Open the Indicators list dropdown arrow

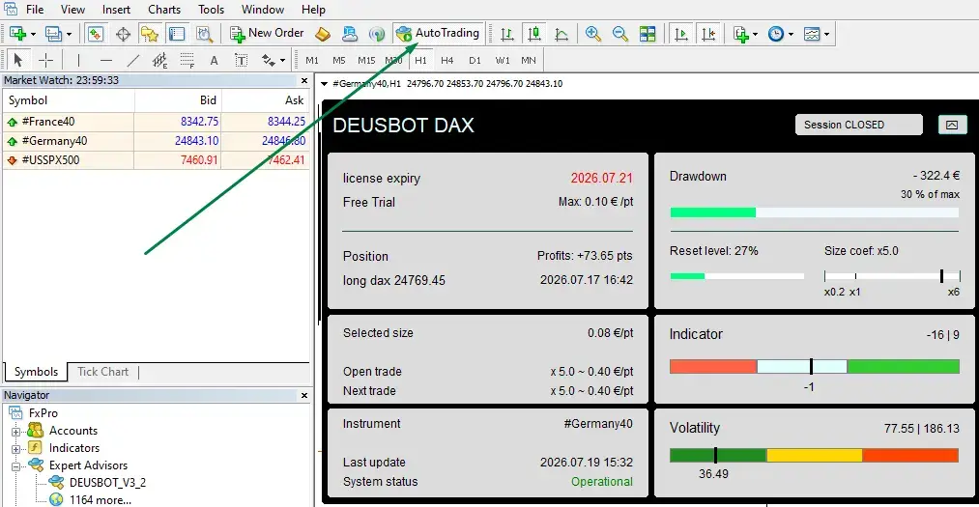pyautogui.click(x=755, y=35)
